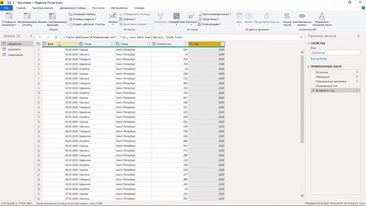Collapse the СВОЙСТВА section
The width and height of the screenshot is (366, 206).
tap(309, 43)
